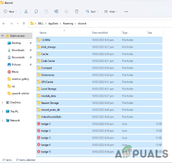This screenshot has width=172, height=163.
Task: Click the badge-3 icon file
Action: pyautogui.click(x=99, y=138)
